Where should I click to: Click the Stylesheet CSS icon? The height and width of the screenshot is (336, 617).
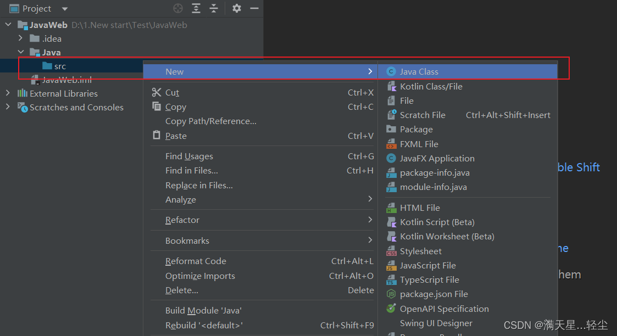(391, 251)
